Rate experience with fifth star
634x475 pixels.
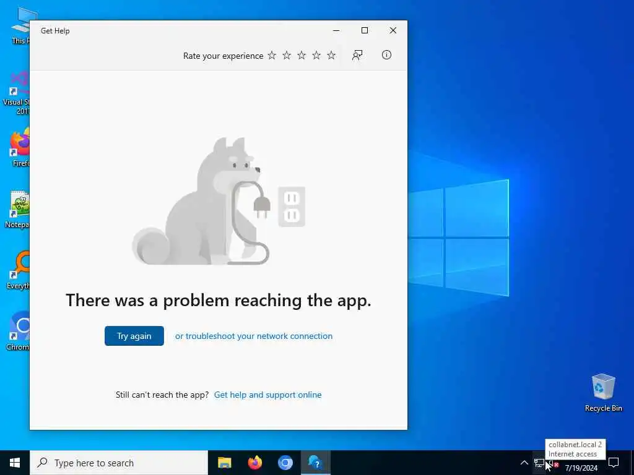331,55
